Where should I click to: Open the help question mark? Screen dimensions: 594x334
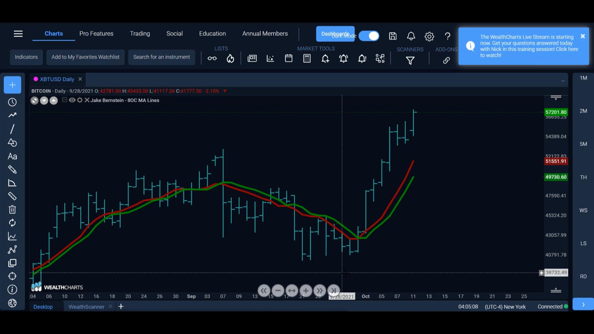click(447, 36)
